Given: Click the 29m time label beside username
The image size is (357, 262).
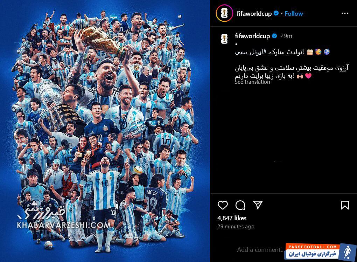Looking at the screenshot, I should pos(286,36).
